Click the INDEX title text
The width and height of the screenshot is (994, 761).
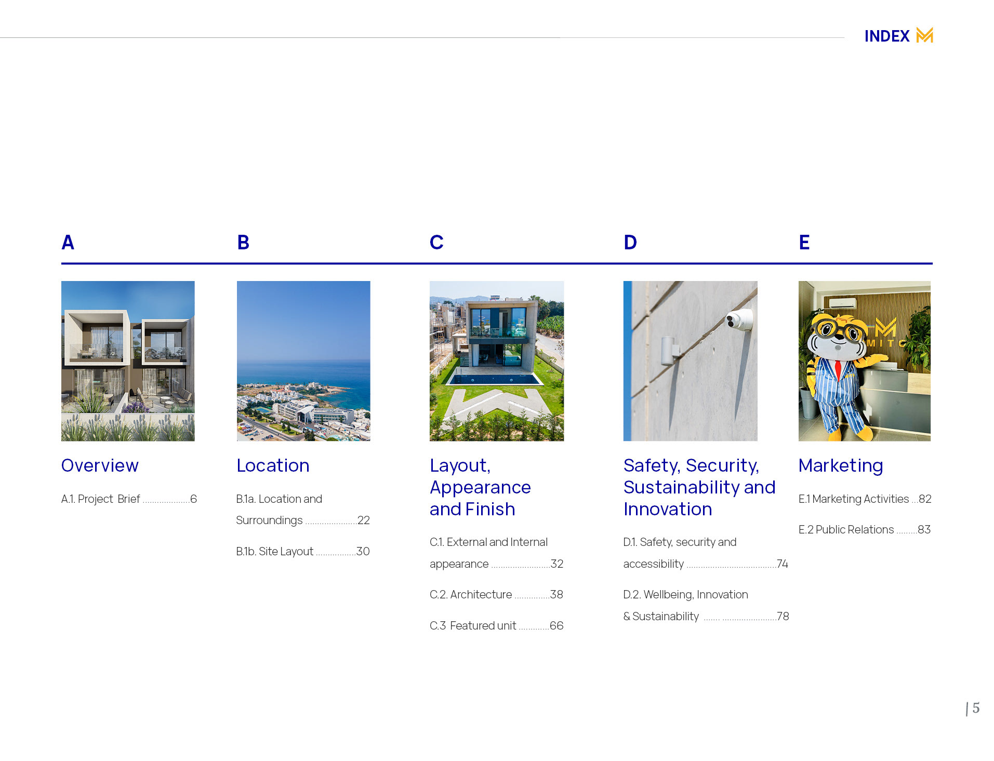pos(886,36)
